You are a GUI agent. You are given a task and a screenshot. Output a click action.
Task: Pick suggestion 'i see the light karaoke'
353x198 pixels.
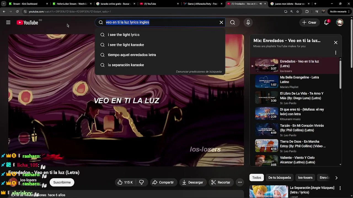pyautogui.click(x=160, y=45)
